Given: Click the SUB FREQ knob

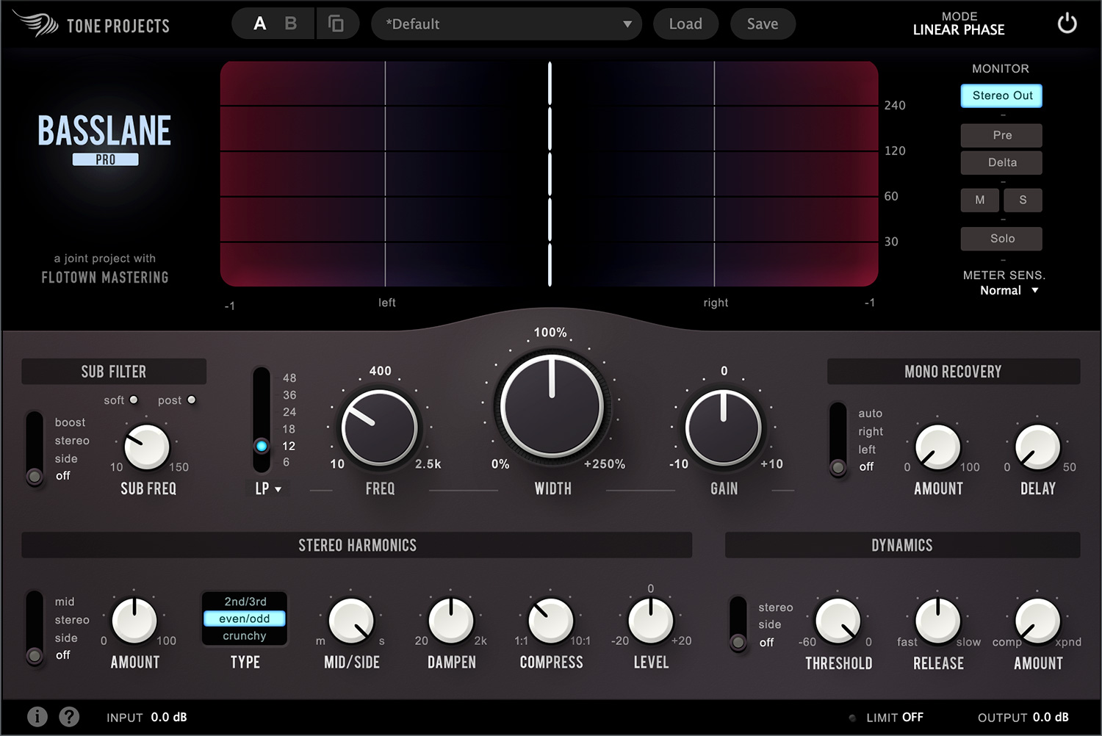Looking at the screenshot, I should pos(147,447).
